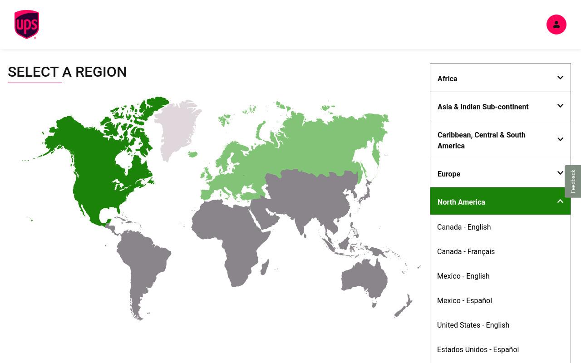Screen dimensions: 581x363
Task: Select Estados Unidos - Español
Action: (478, 349)
